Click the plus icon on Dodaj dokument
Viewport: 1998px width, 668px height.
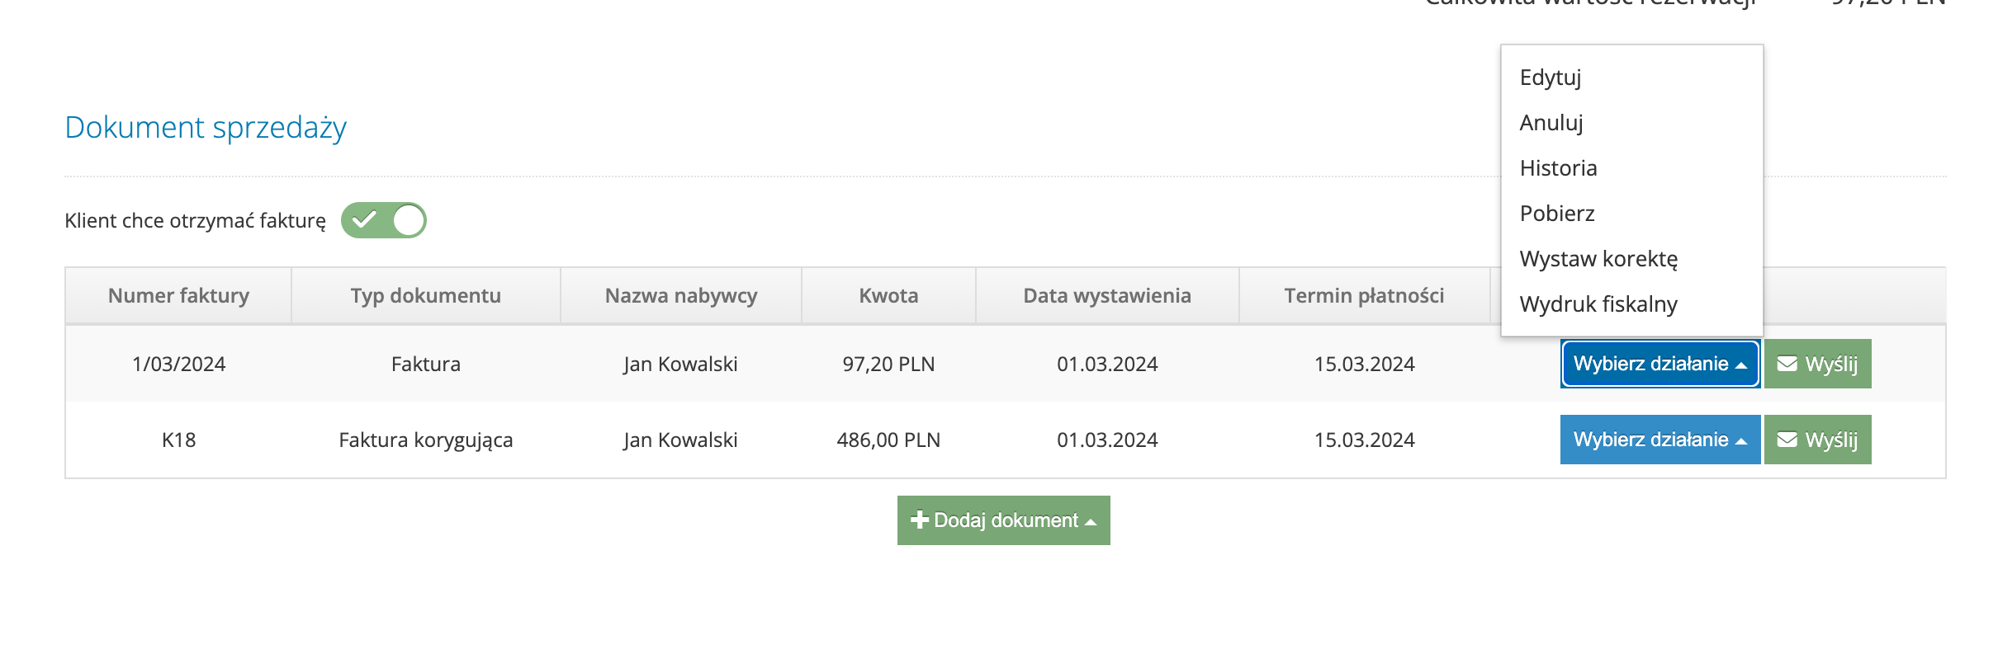coord(919,520)
